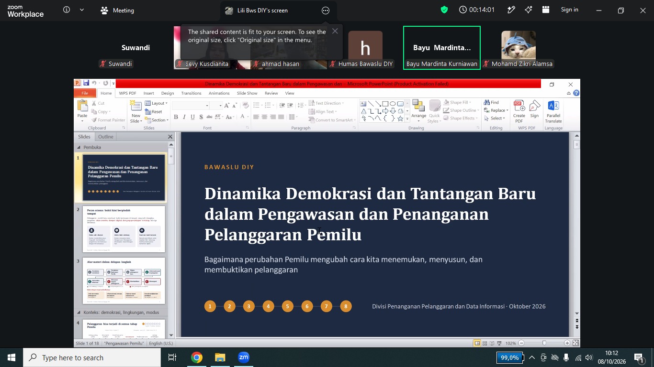Click the Find binoculars button
The height and width of the screenshot is (367, 654).
[491, 102]
